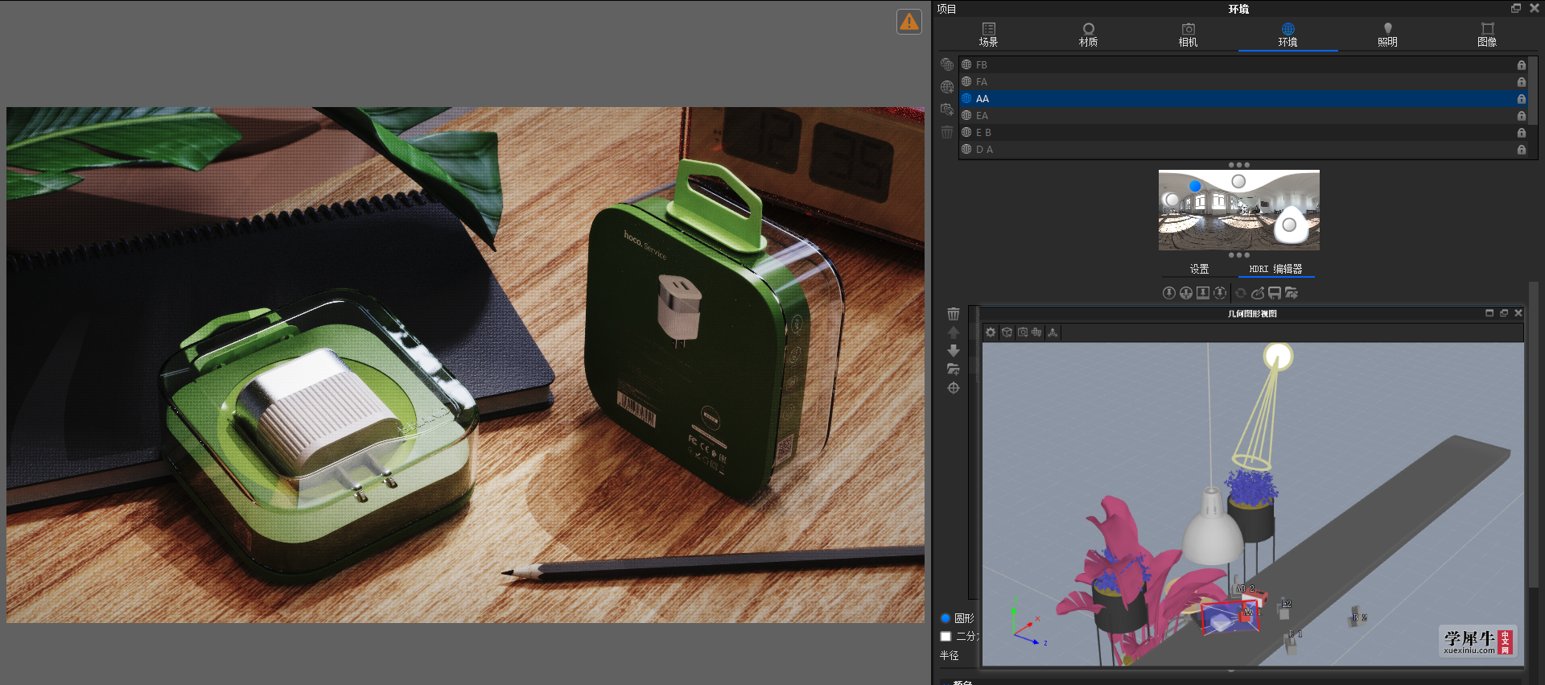Click the add environment globe-plus icon

pyautogui.click(x=947, y=87)
